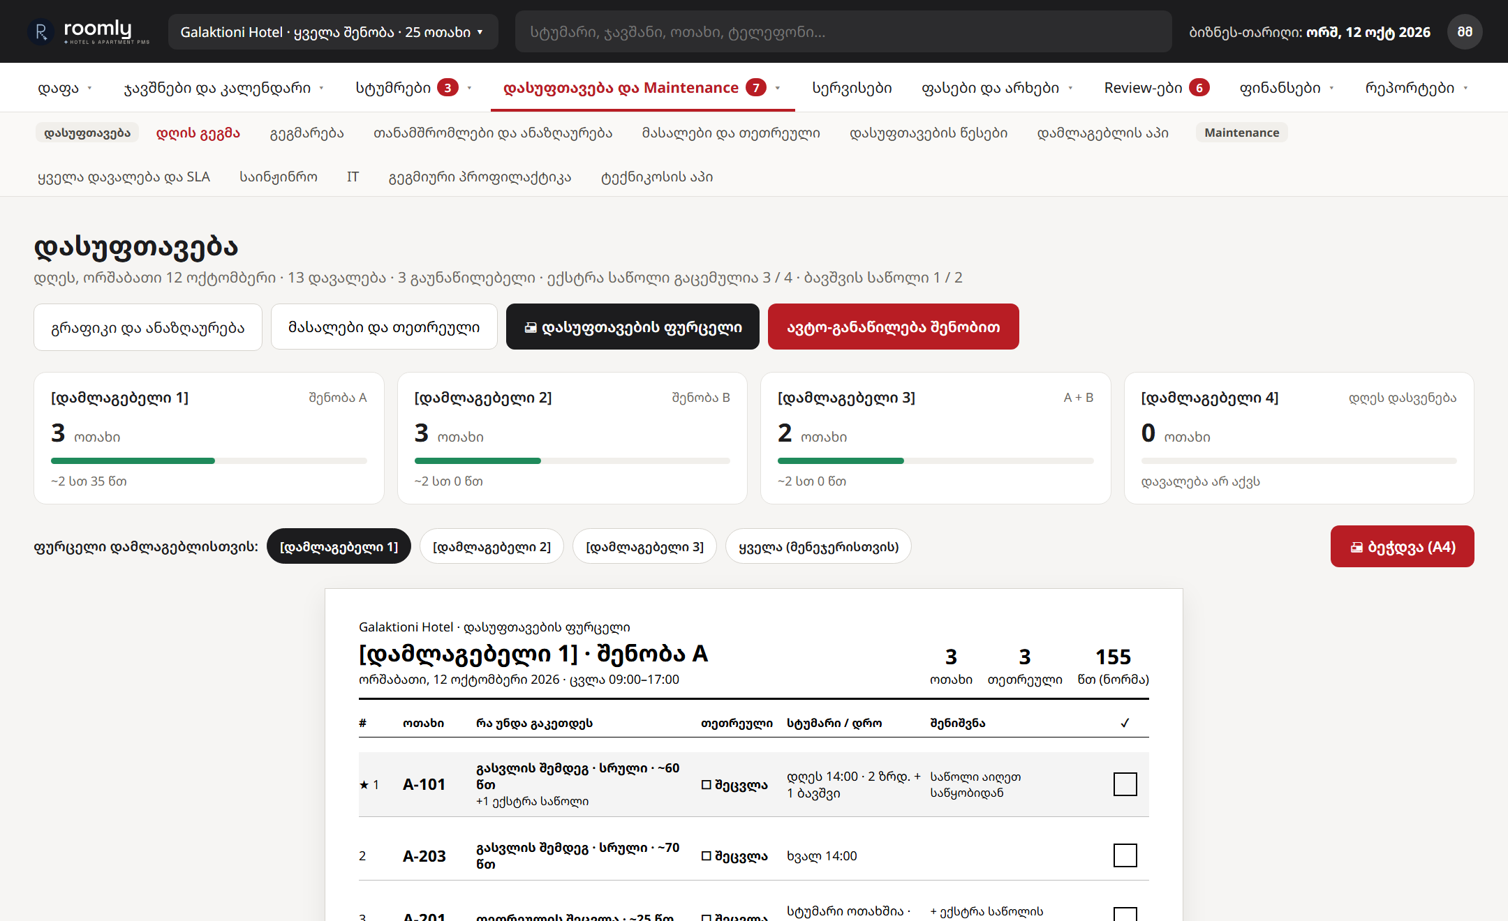Image resolution: width=1508 pixels, height=921 pixels.
Task: Click [დამლაგებელი 1] progress bar
Action: pyautogui.click(x=209, y=461)
